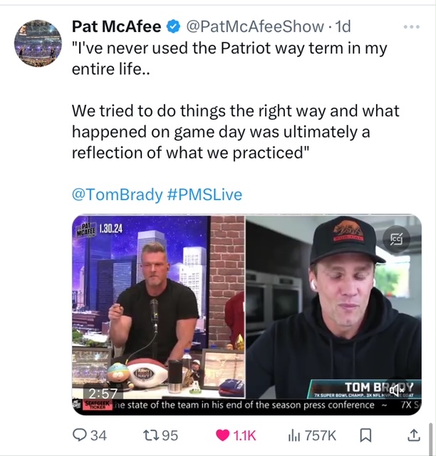Toggle closed captions on the video

396,239
